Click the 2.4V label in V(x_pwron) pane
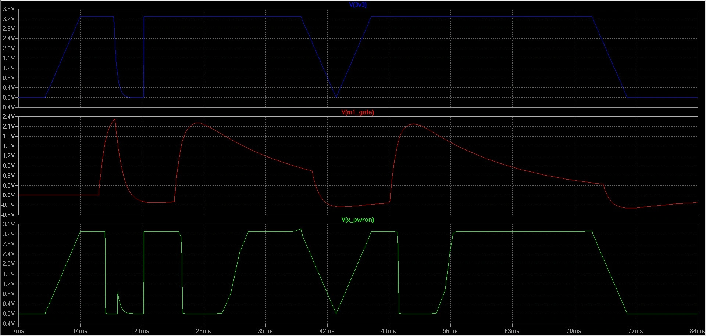The height and width of the screenshot is (336, 706). [x=9, y=254]
